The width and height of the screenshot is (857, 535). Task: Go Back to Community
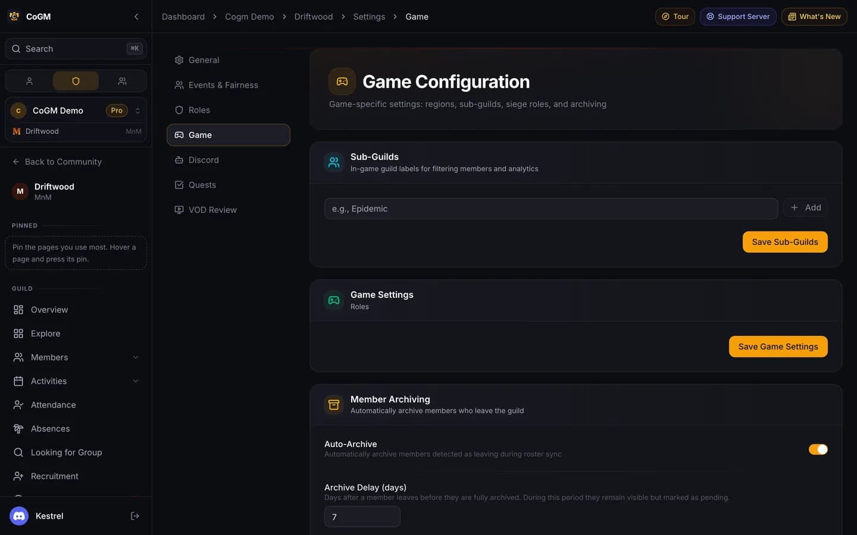[x=57, y=162]
